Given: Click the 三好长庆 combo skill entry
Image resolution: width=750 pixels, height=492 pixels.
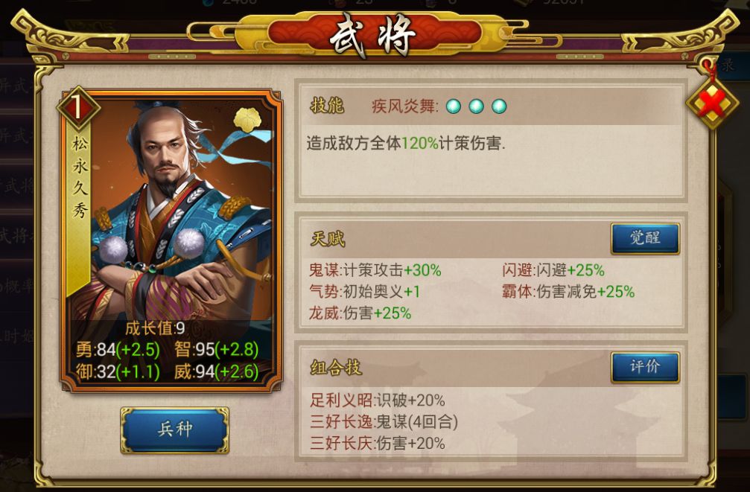Looking at the screenshot, I should point(378,443).
